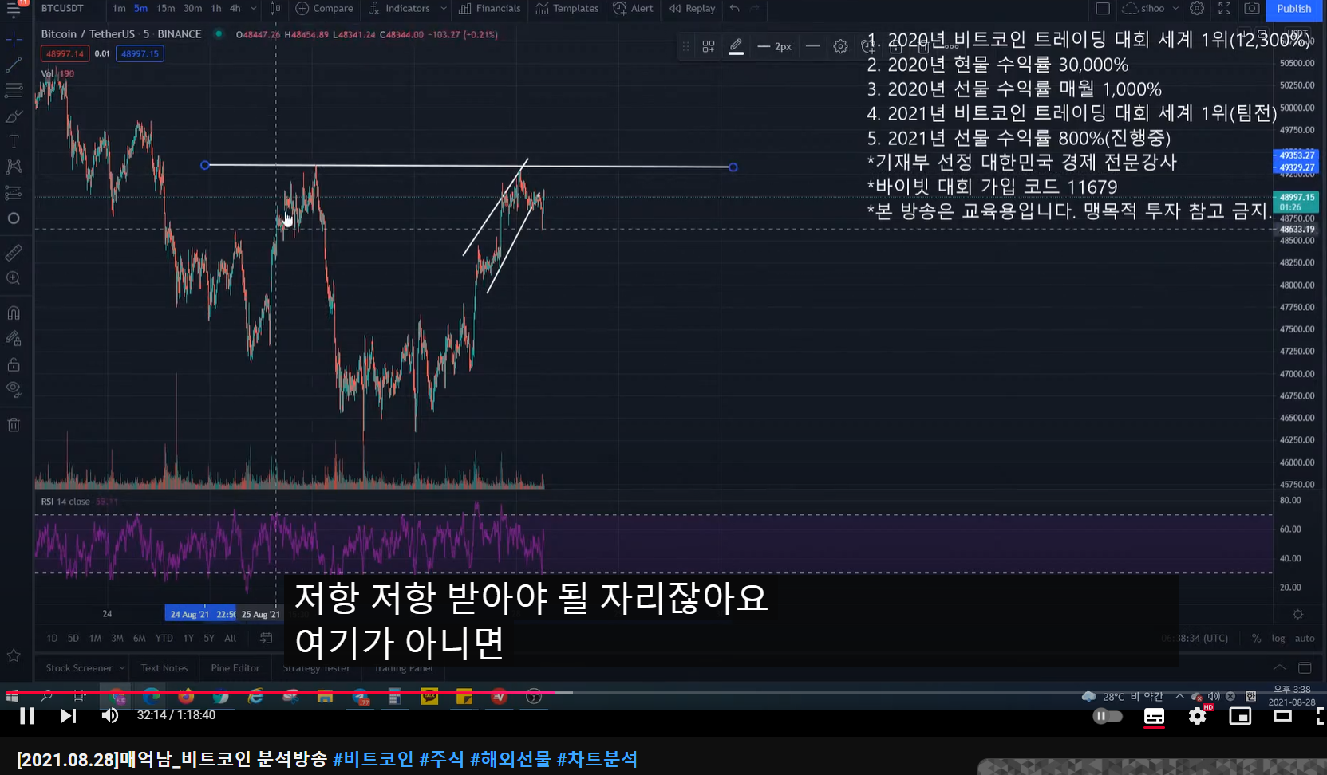Switch to the 1h timeframe
This screenshot has width=1327, height=775.
216,8
